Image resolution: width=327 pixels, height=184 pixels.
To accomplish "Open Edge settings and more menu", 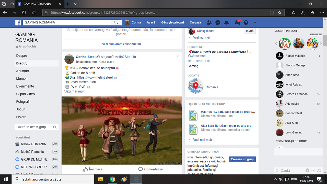I will click(x=322, y=12).
